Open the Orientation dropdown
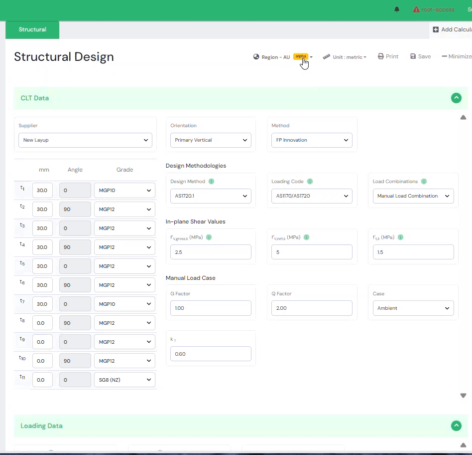The image size is (472, 455). point(211,140)
